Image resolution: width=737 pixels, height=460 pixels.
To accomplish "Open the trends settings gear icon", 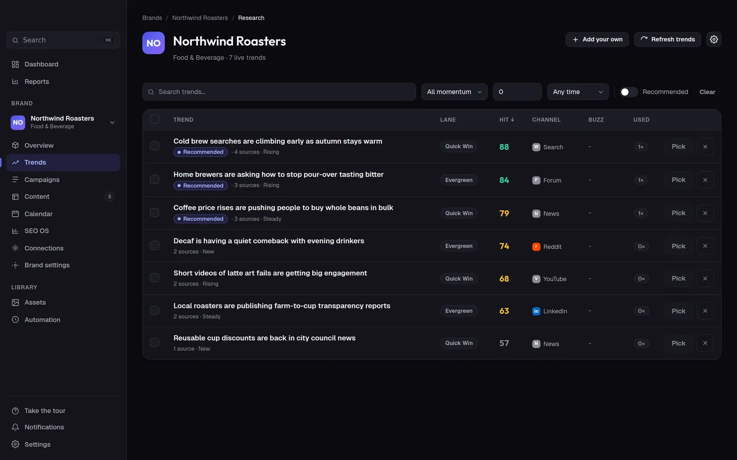I will tap(714, 39).
